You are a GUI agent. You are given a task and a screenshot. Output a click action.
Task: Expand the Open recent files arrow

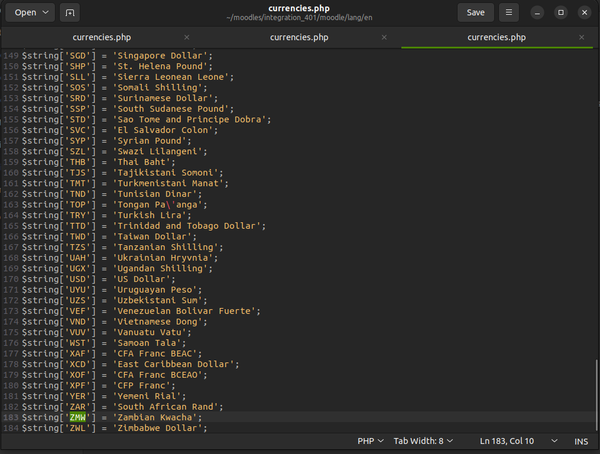pos(46,12)
